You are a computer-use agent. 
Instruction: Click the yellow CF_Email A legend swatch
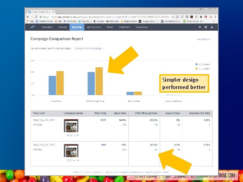click(x=196, y=68)
